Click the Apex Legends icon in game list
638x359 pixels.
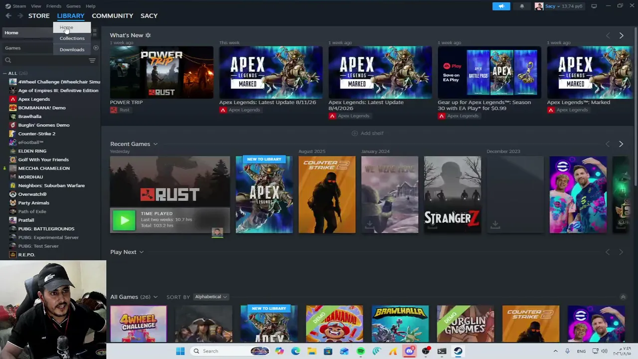coord(13,99)
